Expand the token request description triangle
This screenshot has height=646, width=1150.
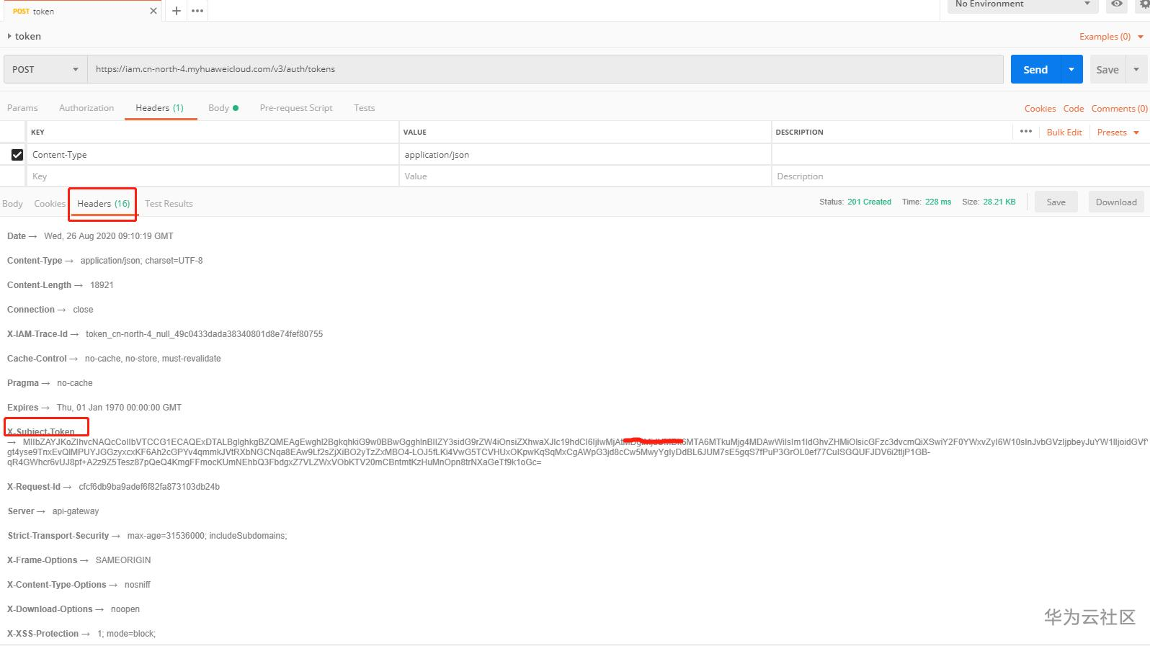(x=9, y=36)
